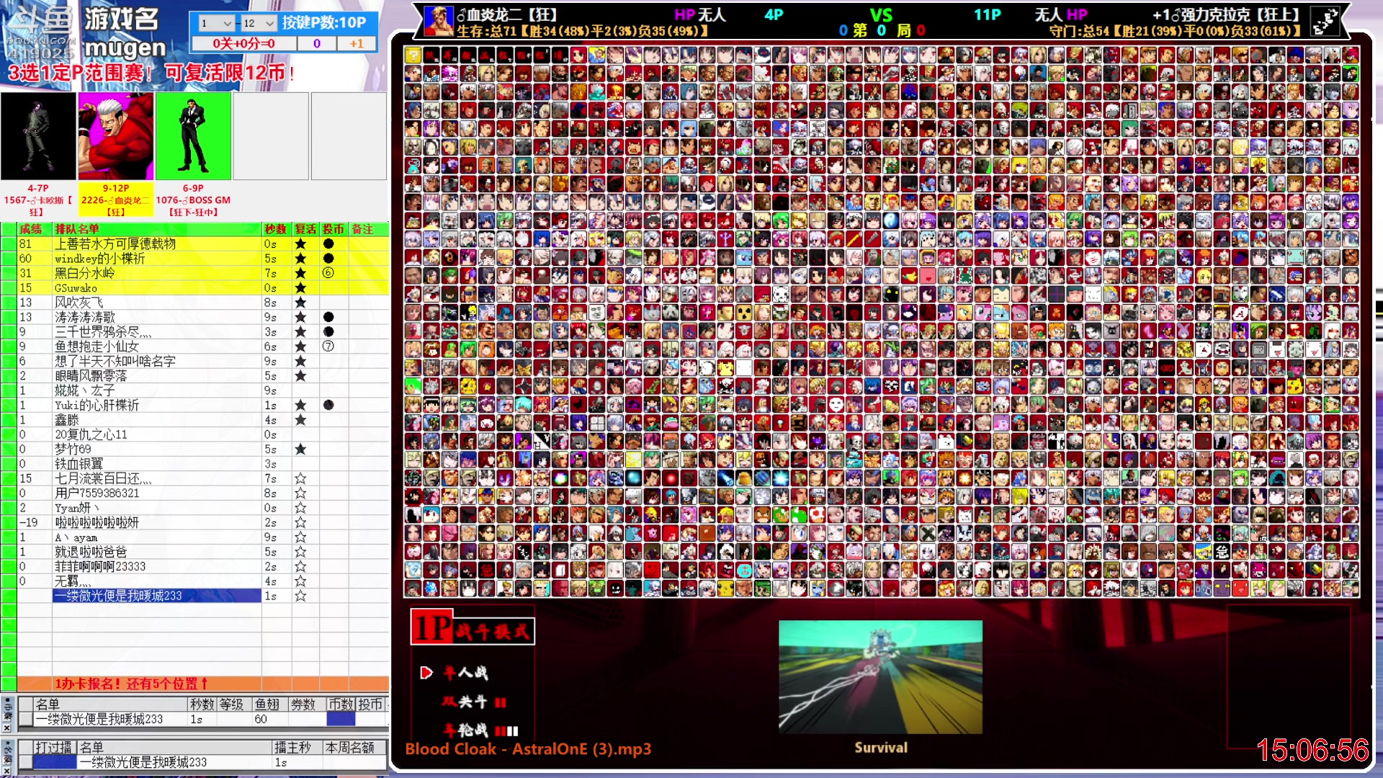Click the Survival stage label

click(x=881, y=748)
